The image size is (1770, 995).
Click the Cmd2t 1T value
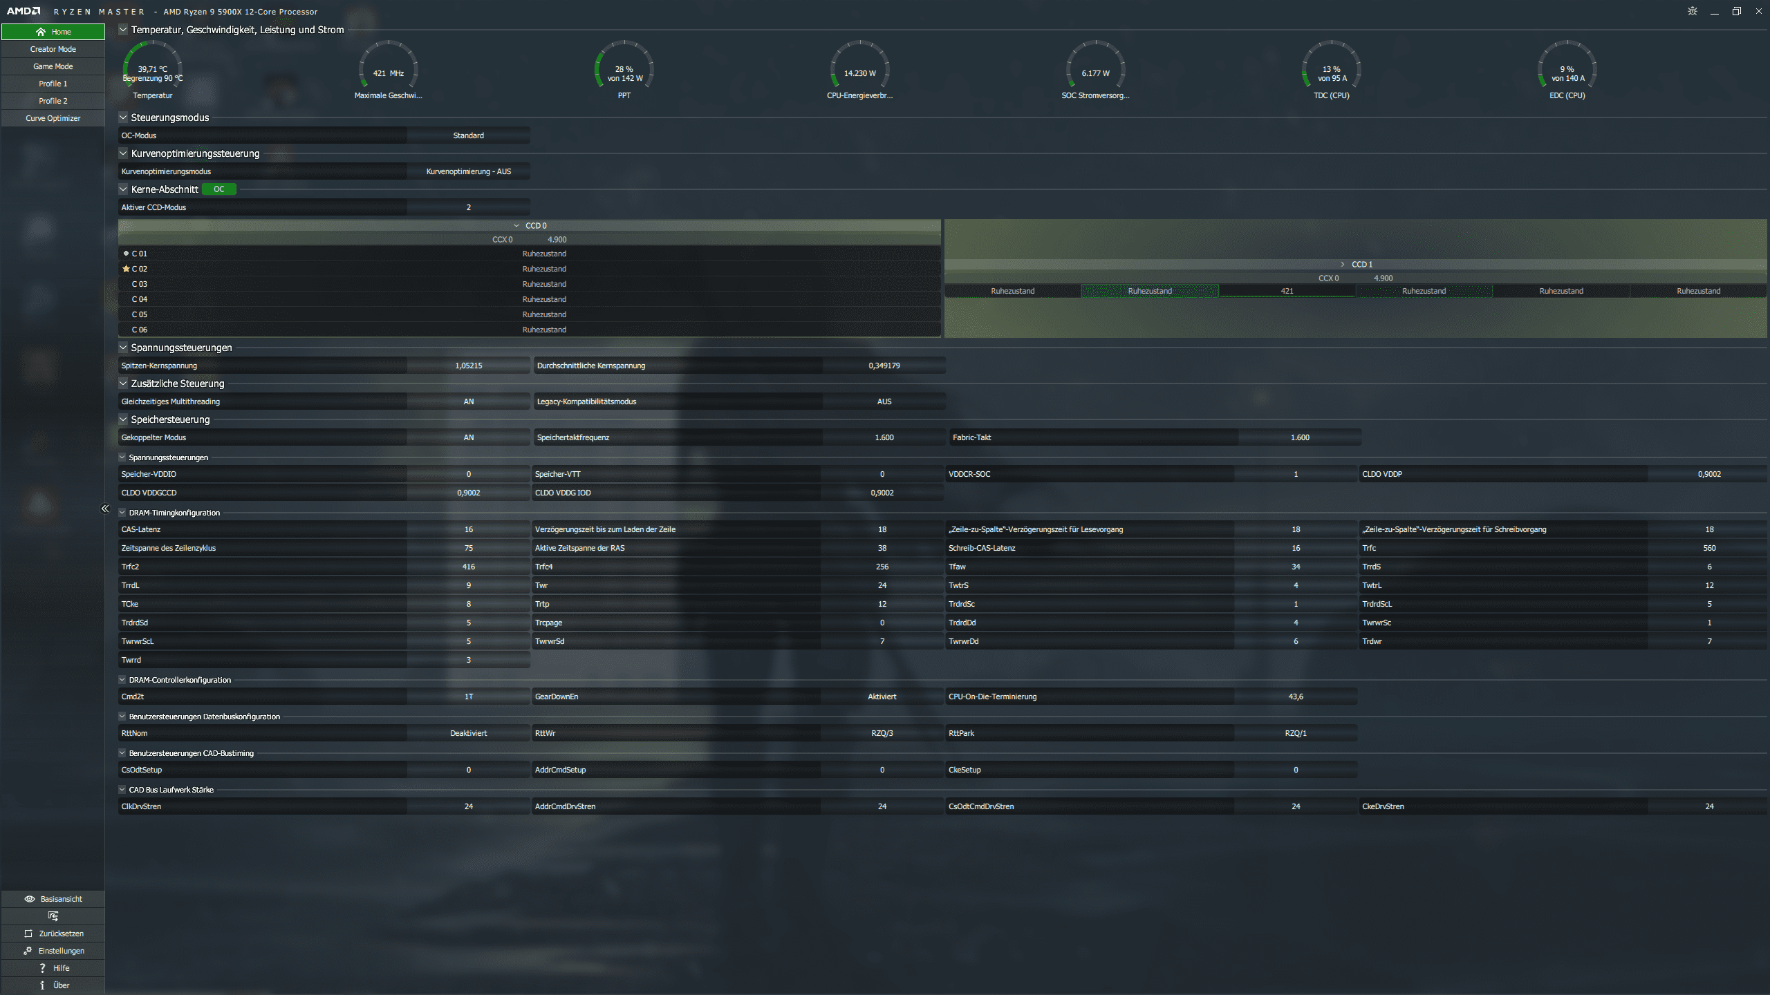469,696
